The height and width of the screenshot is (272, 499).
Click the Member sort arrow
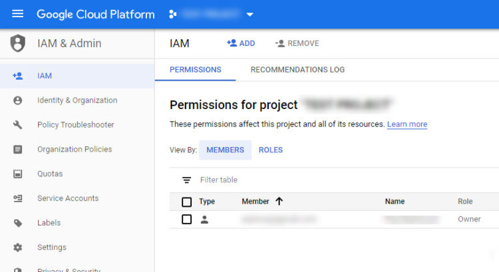[279, 202]
